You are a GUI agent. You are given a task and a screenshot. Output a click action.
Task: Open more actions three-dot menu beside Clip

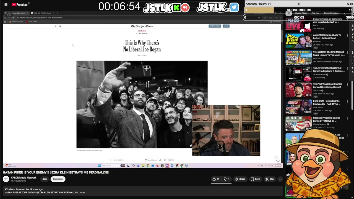[x=280, y=179]
